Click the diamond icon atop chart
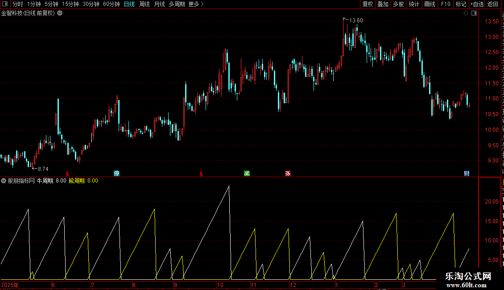 pos(466,13)
